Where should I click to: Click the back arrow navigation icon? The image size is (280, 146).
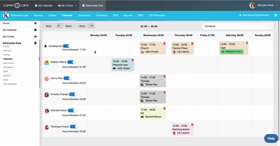(x=59, y=26)
